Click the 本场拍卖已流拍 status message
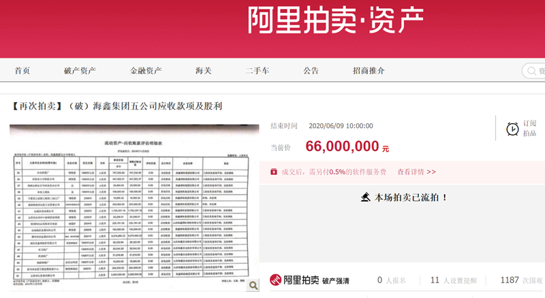Viewport: 545px width, 298px height. pos(411,197)
